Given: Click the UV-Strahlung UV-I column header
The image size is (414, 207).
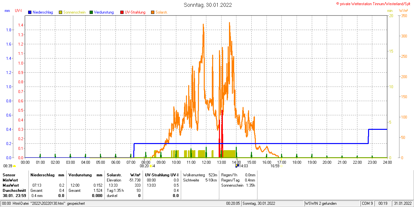Looking at the screenshot, I should 162,175.
